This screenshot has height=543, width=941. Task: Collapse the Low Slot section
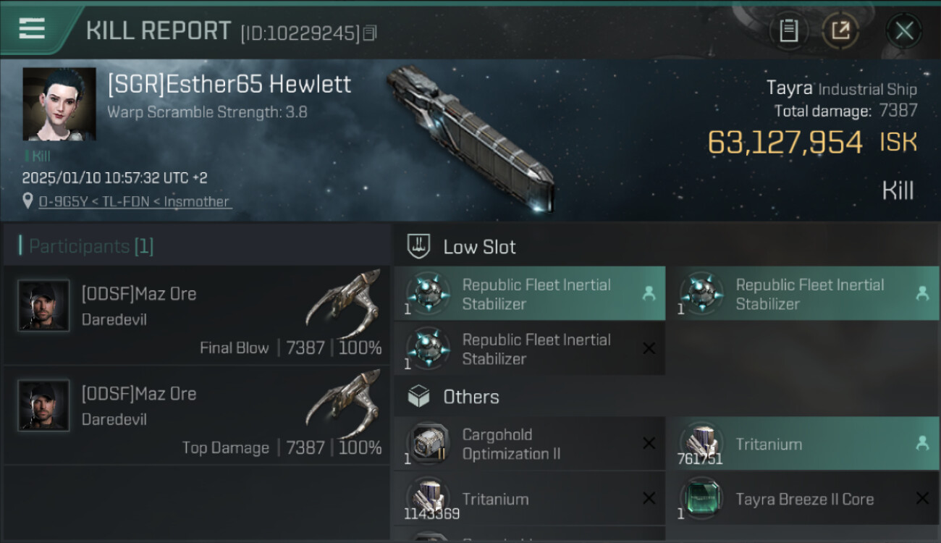coord(479,247)
